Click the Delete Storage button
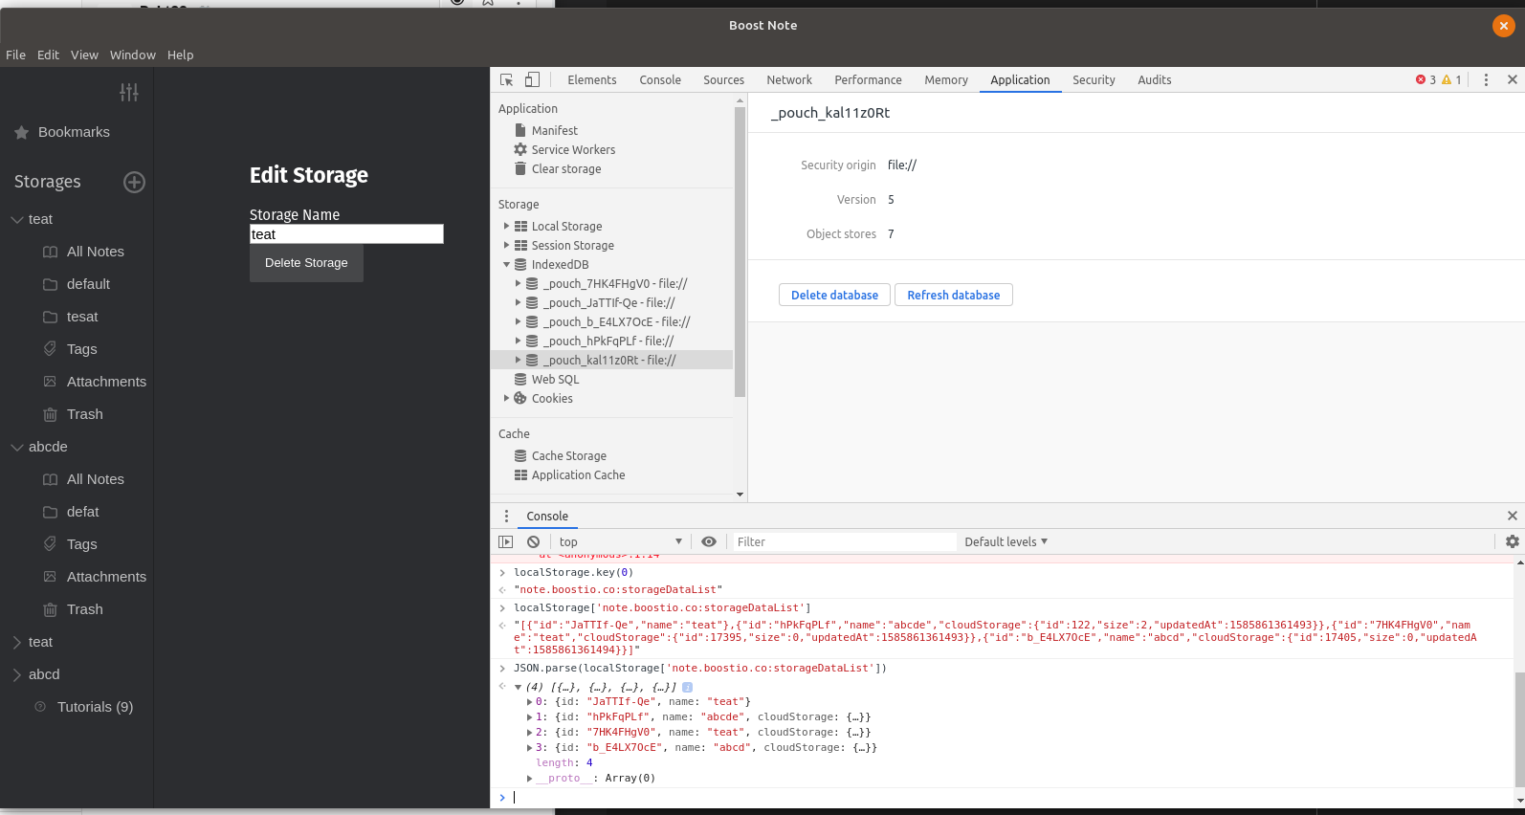 [306, 263]
